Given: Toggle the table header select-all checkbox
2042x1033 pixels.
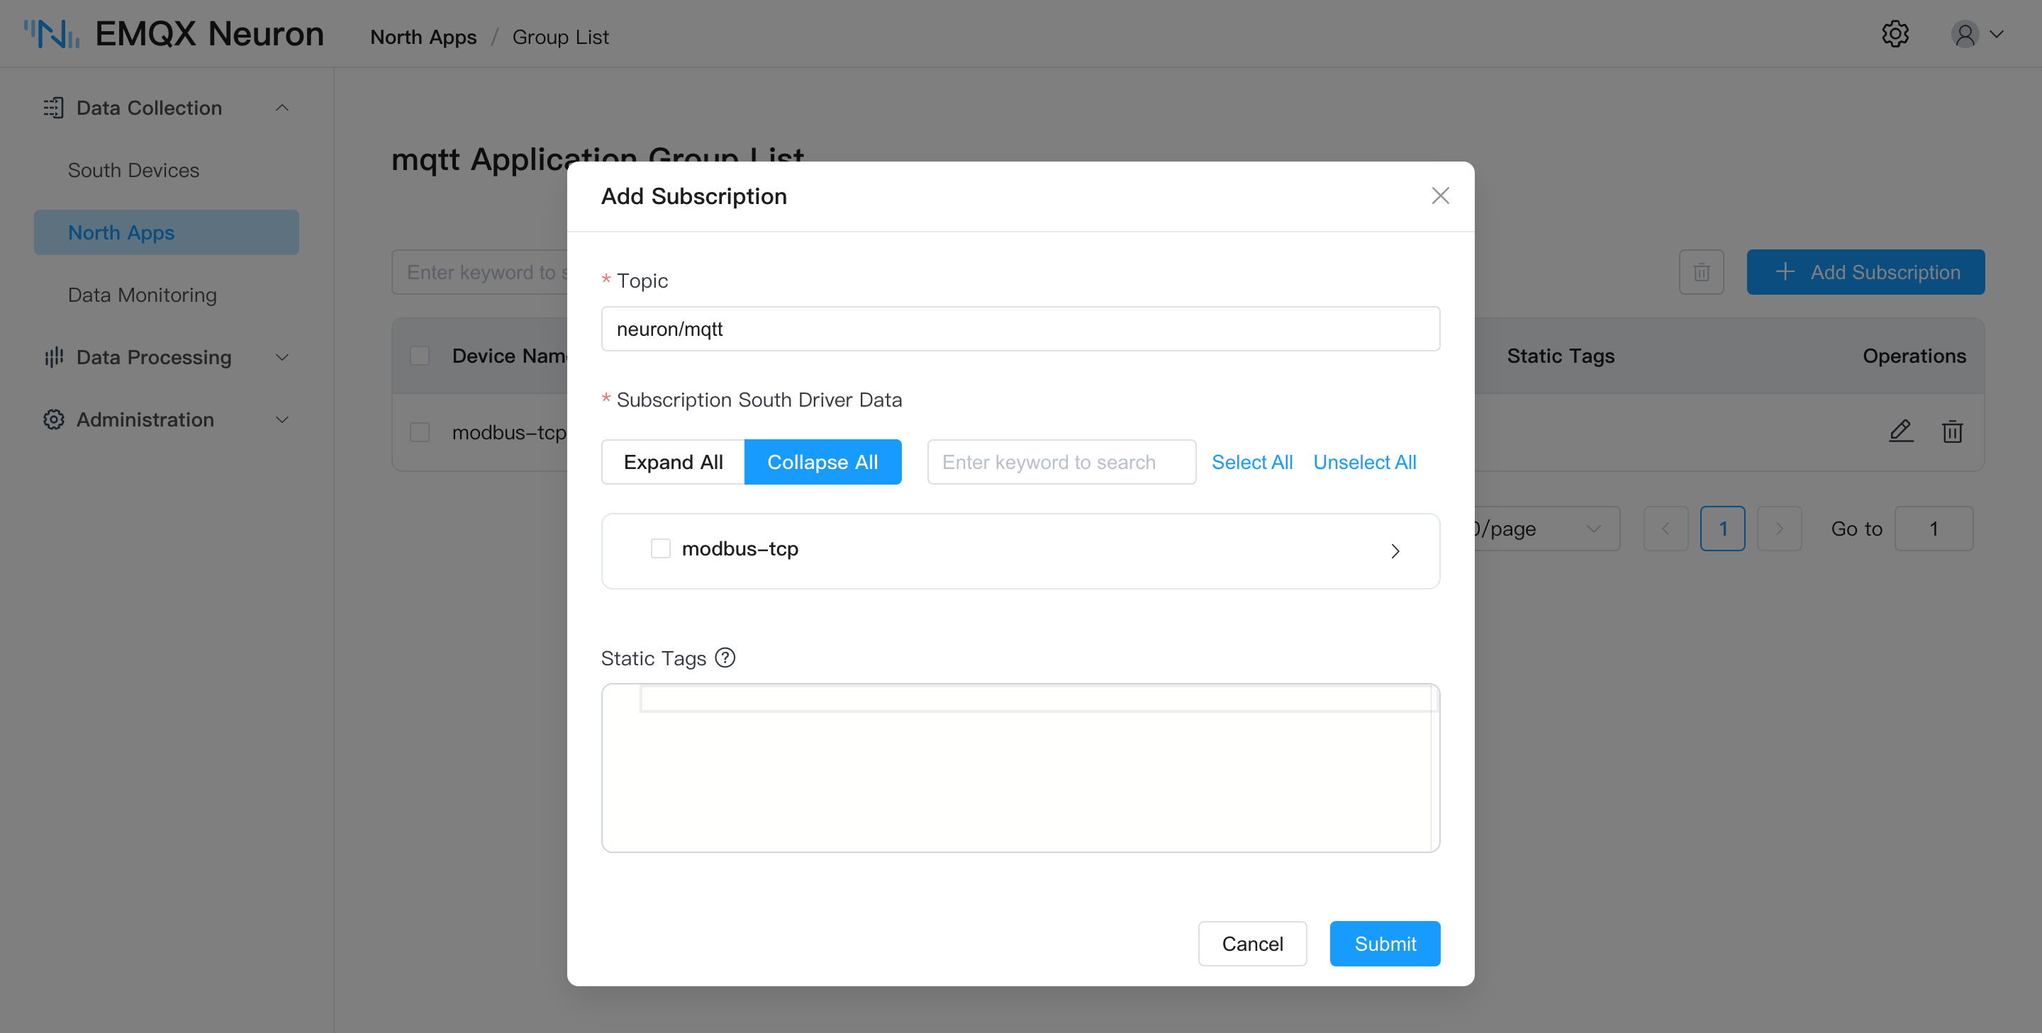Looking at the screenshot, I should point(419,356).
